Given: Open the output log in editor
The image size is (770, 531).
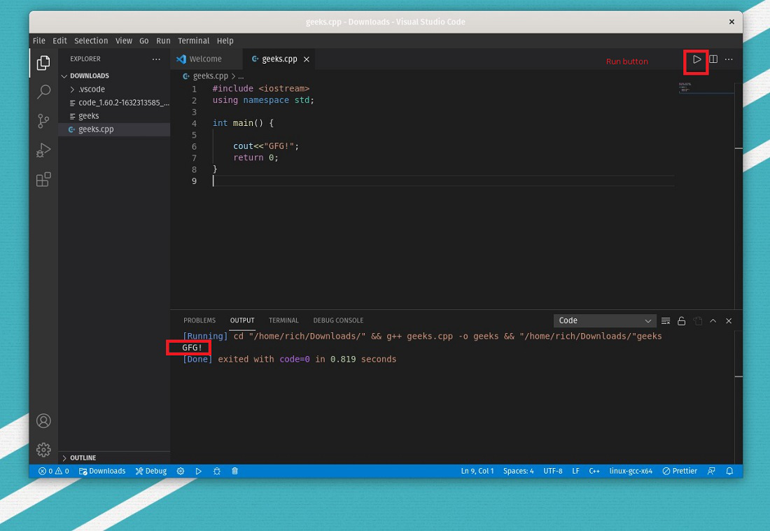Looking at the screenshot, I should tap(697, 321).
